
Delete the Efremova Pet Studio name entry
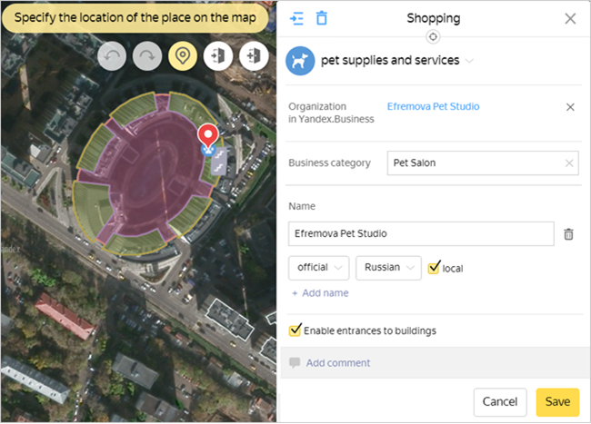click(569, 234)
